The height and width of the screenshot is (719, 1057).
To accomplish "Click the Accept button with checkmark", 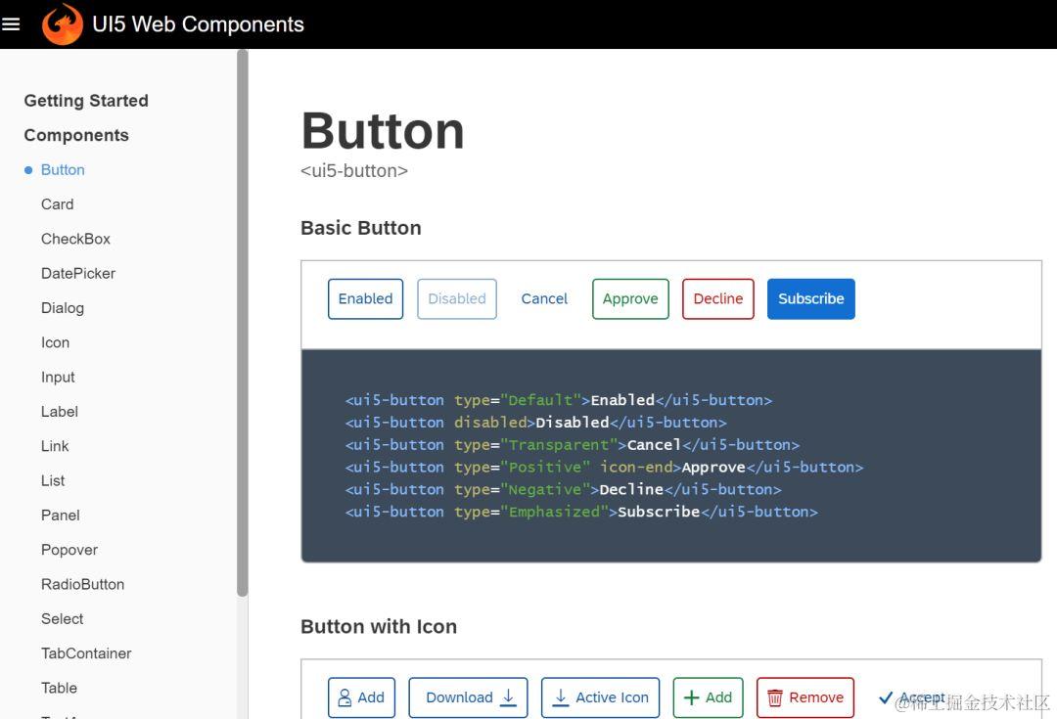I will point(912,697).
